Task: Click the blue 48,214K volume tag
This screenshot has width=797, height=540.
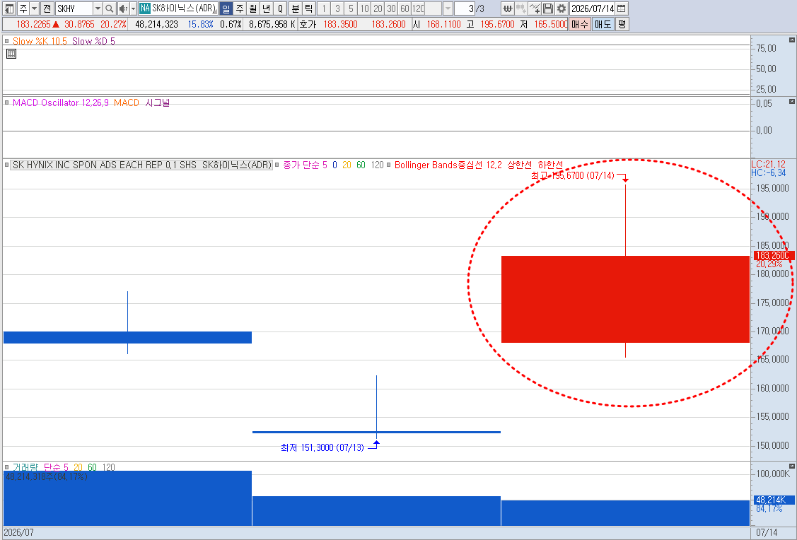Action: click(773, 500)
